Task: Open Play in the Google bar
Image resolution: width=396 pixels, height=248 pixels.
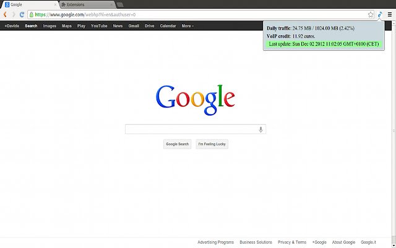Action: pos(81,26)
